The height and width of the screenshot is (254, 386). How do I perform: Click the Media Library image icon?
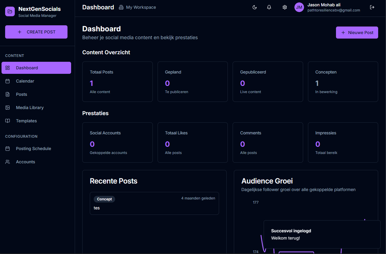point(8,108)
